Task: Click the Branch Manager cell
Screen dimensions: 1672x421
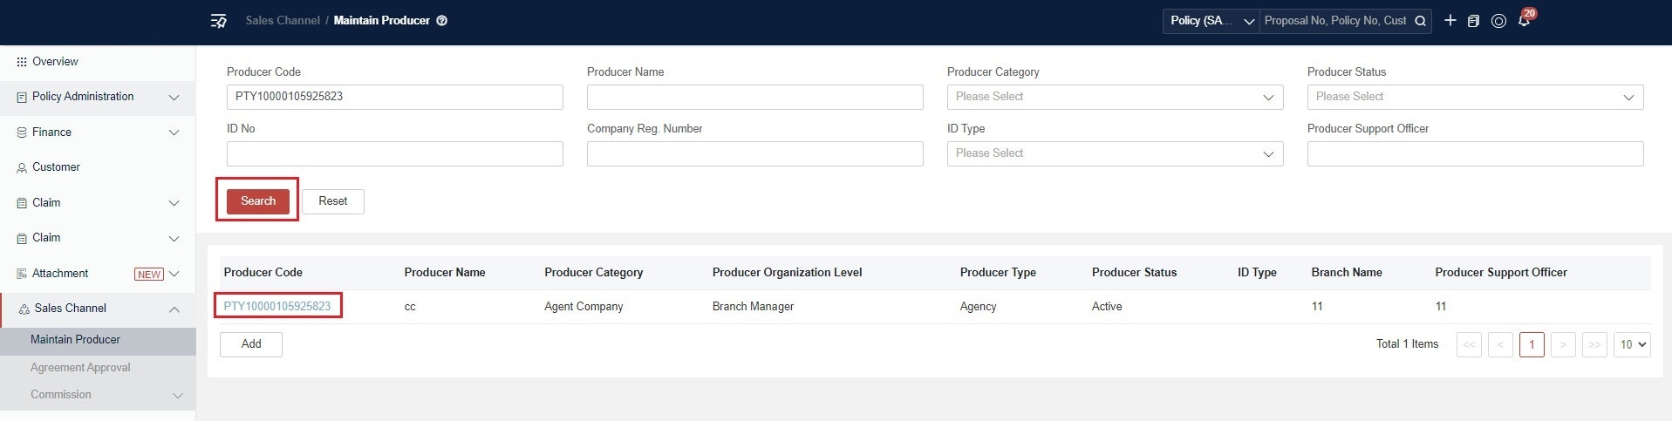Action: (753, 307)
